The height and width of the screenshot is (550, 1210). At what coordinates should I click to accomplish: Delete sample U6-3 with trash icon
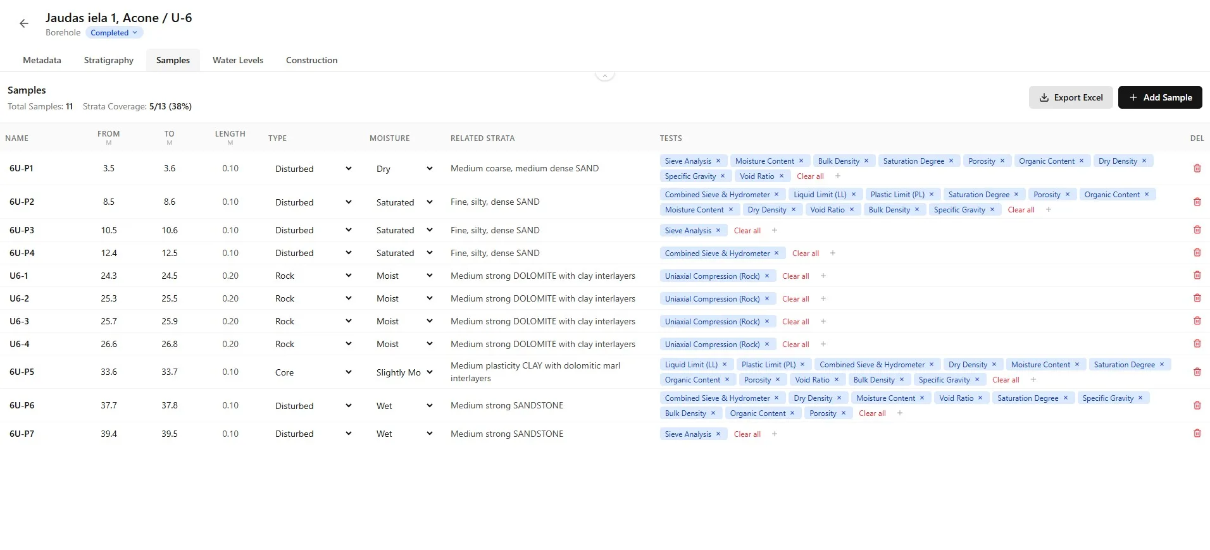point(1197,321)
